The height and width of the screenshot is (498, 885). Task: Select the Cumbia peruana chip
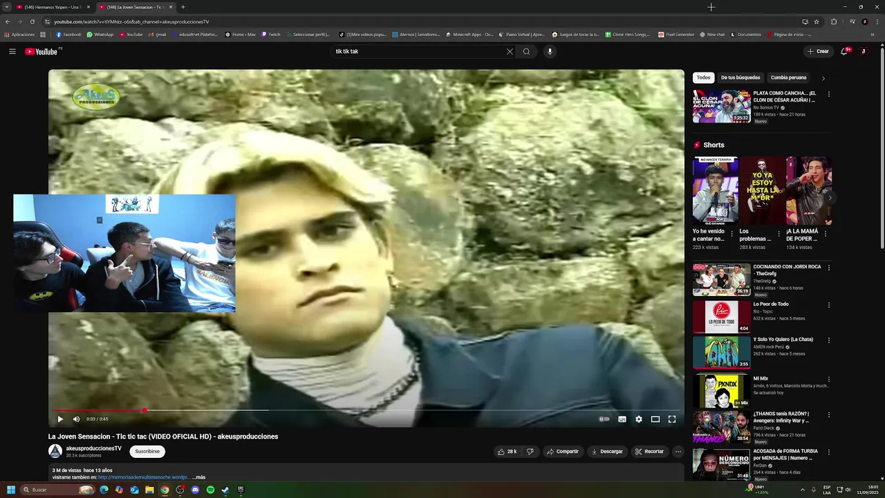point(788,77)
